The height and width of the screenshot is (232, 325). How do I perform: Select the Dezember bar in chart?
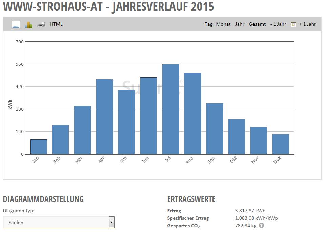pyautogui.click(x=281, y=144)
